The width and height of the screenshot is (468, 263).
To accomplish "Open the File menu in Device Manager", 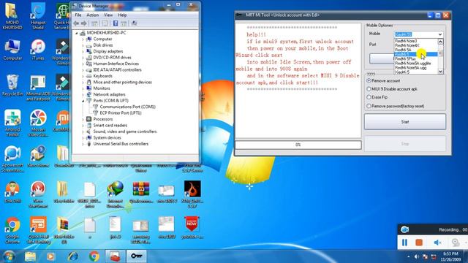I will click(x=78, y=15).
